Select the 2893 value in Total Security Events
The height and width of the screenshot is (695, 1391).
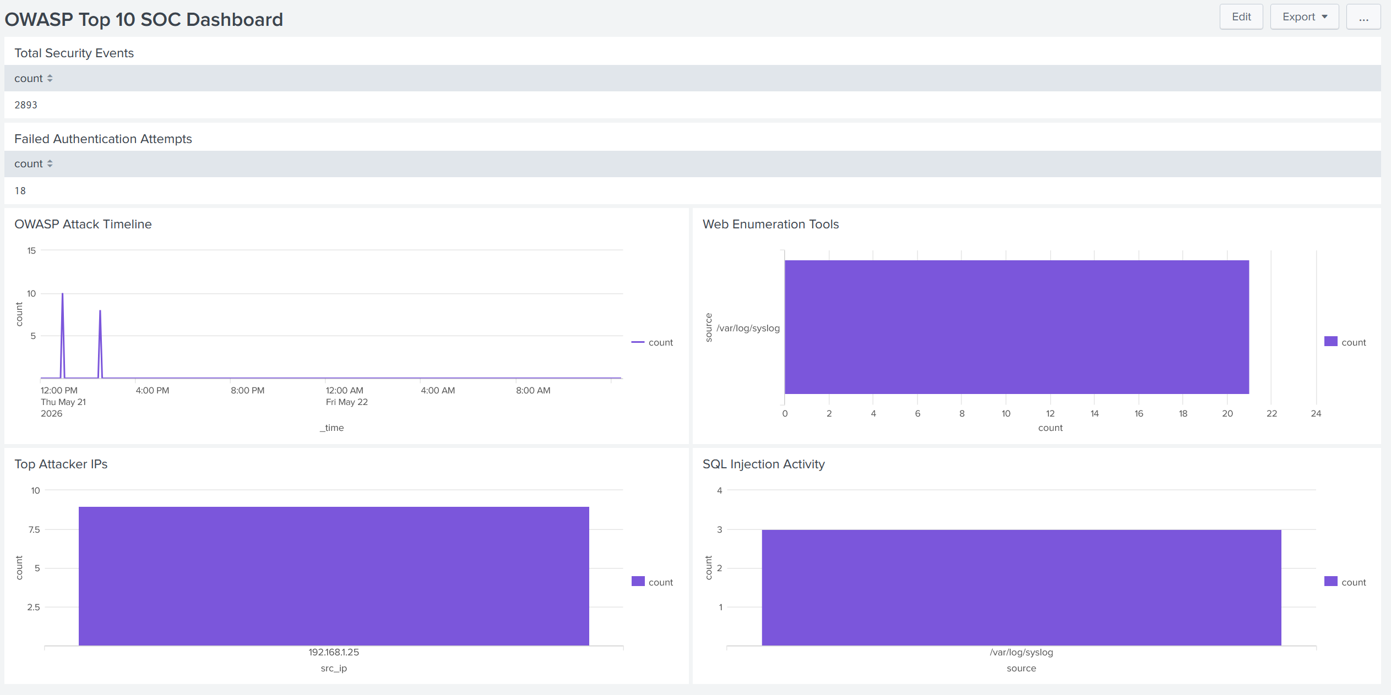26,105
